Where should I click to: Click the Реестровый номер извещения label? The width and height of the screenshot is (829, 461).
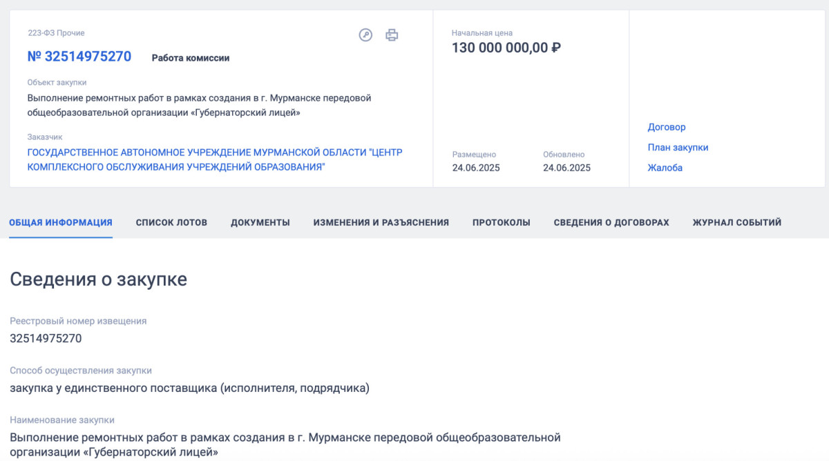(x=78, y=321)
